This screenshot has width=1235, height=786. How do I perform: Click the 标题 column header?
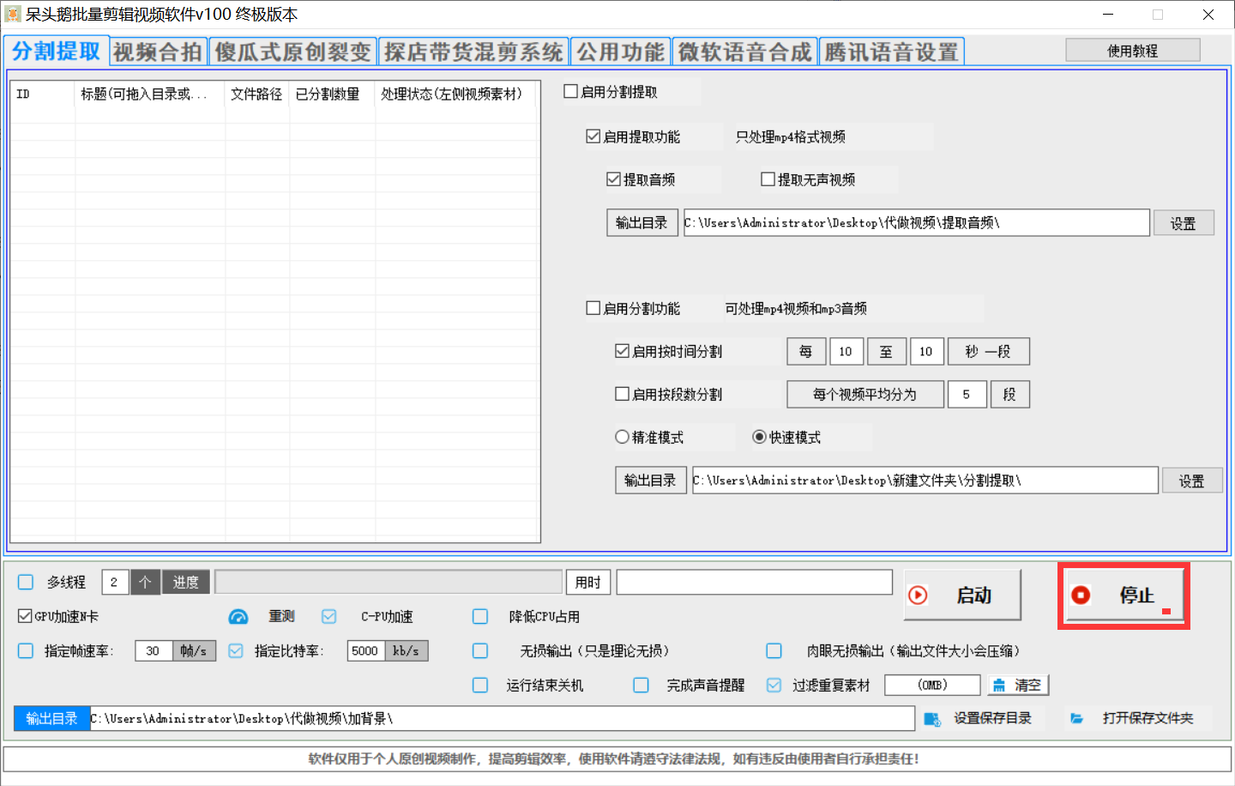click(x=149, y=94)
